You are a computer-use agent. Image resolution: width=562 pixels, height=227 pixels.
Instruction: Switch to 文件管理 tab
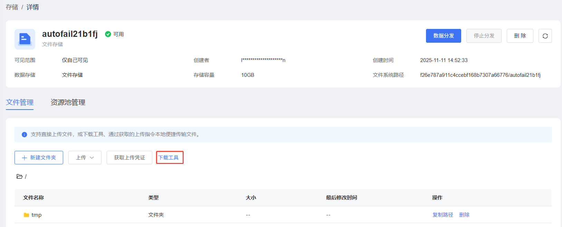pos(20,102)
